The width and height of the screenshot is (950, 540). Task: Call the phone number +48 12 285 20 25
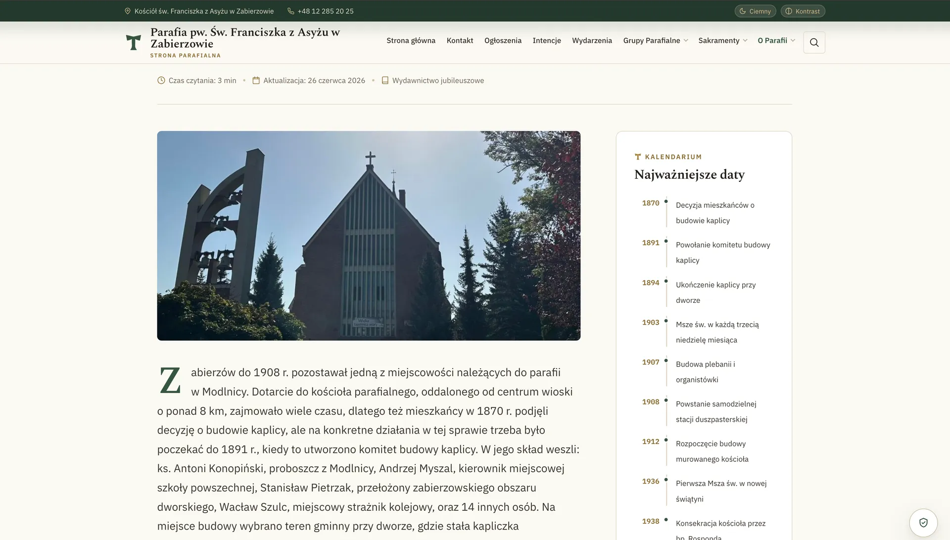(x=326, y=11)
